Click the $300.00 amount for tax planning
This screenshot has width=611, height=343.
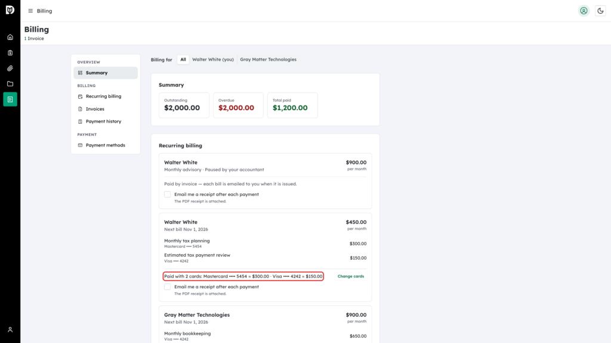358,244
